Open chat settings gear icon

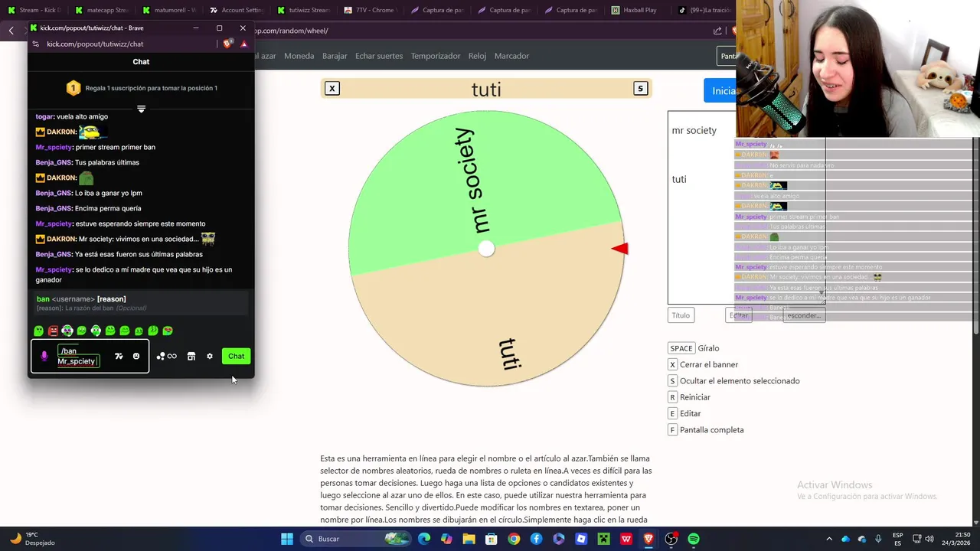(x=210, y=356)
